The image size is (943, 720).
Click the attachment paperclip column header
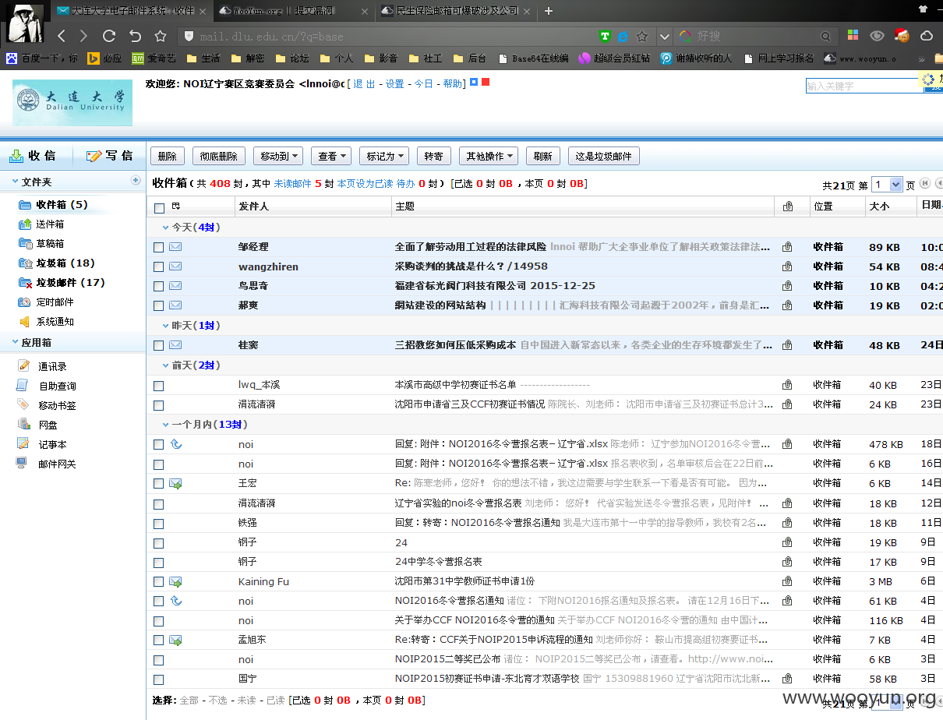(788, 206)
